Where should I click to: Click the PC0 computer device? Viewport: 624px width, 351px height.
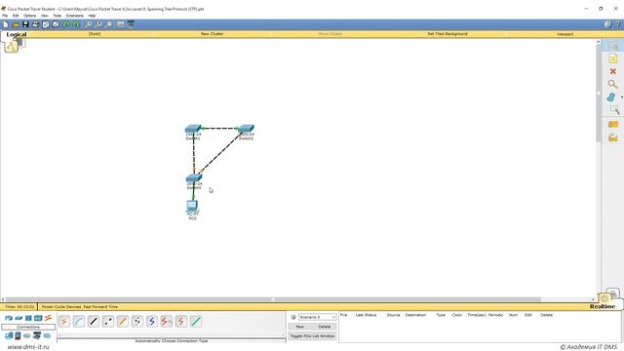192,206
